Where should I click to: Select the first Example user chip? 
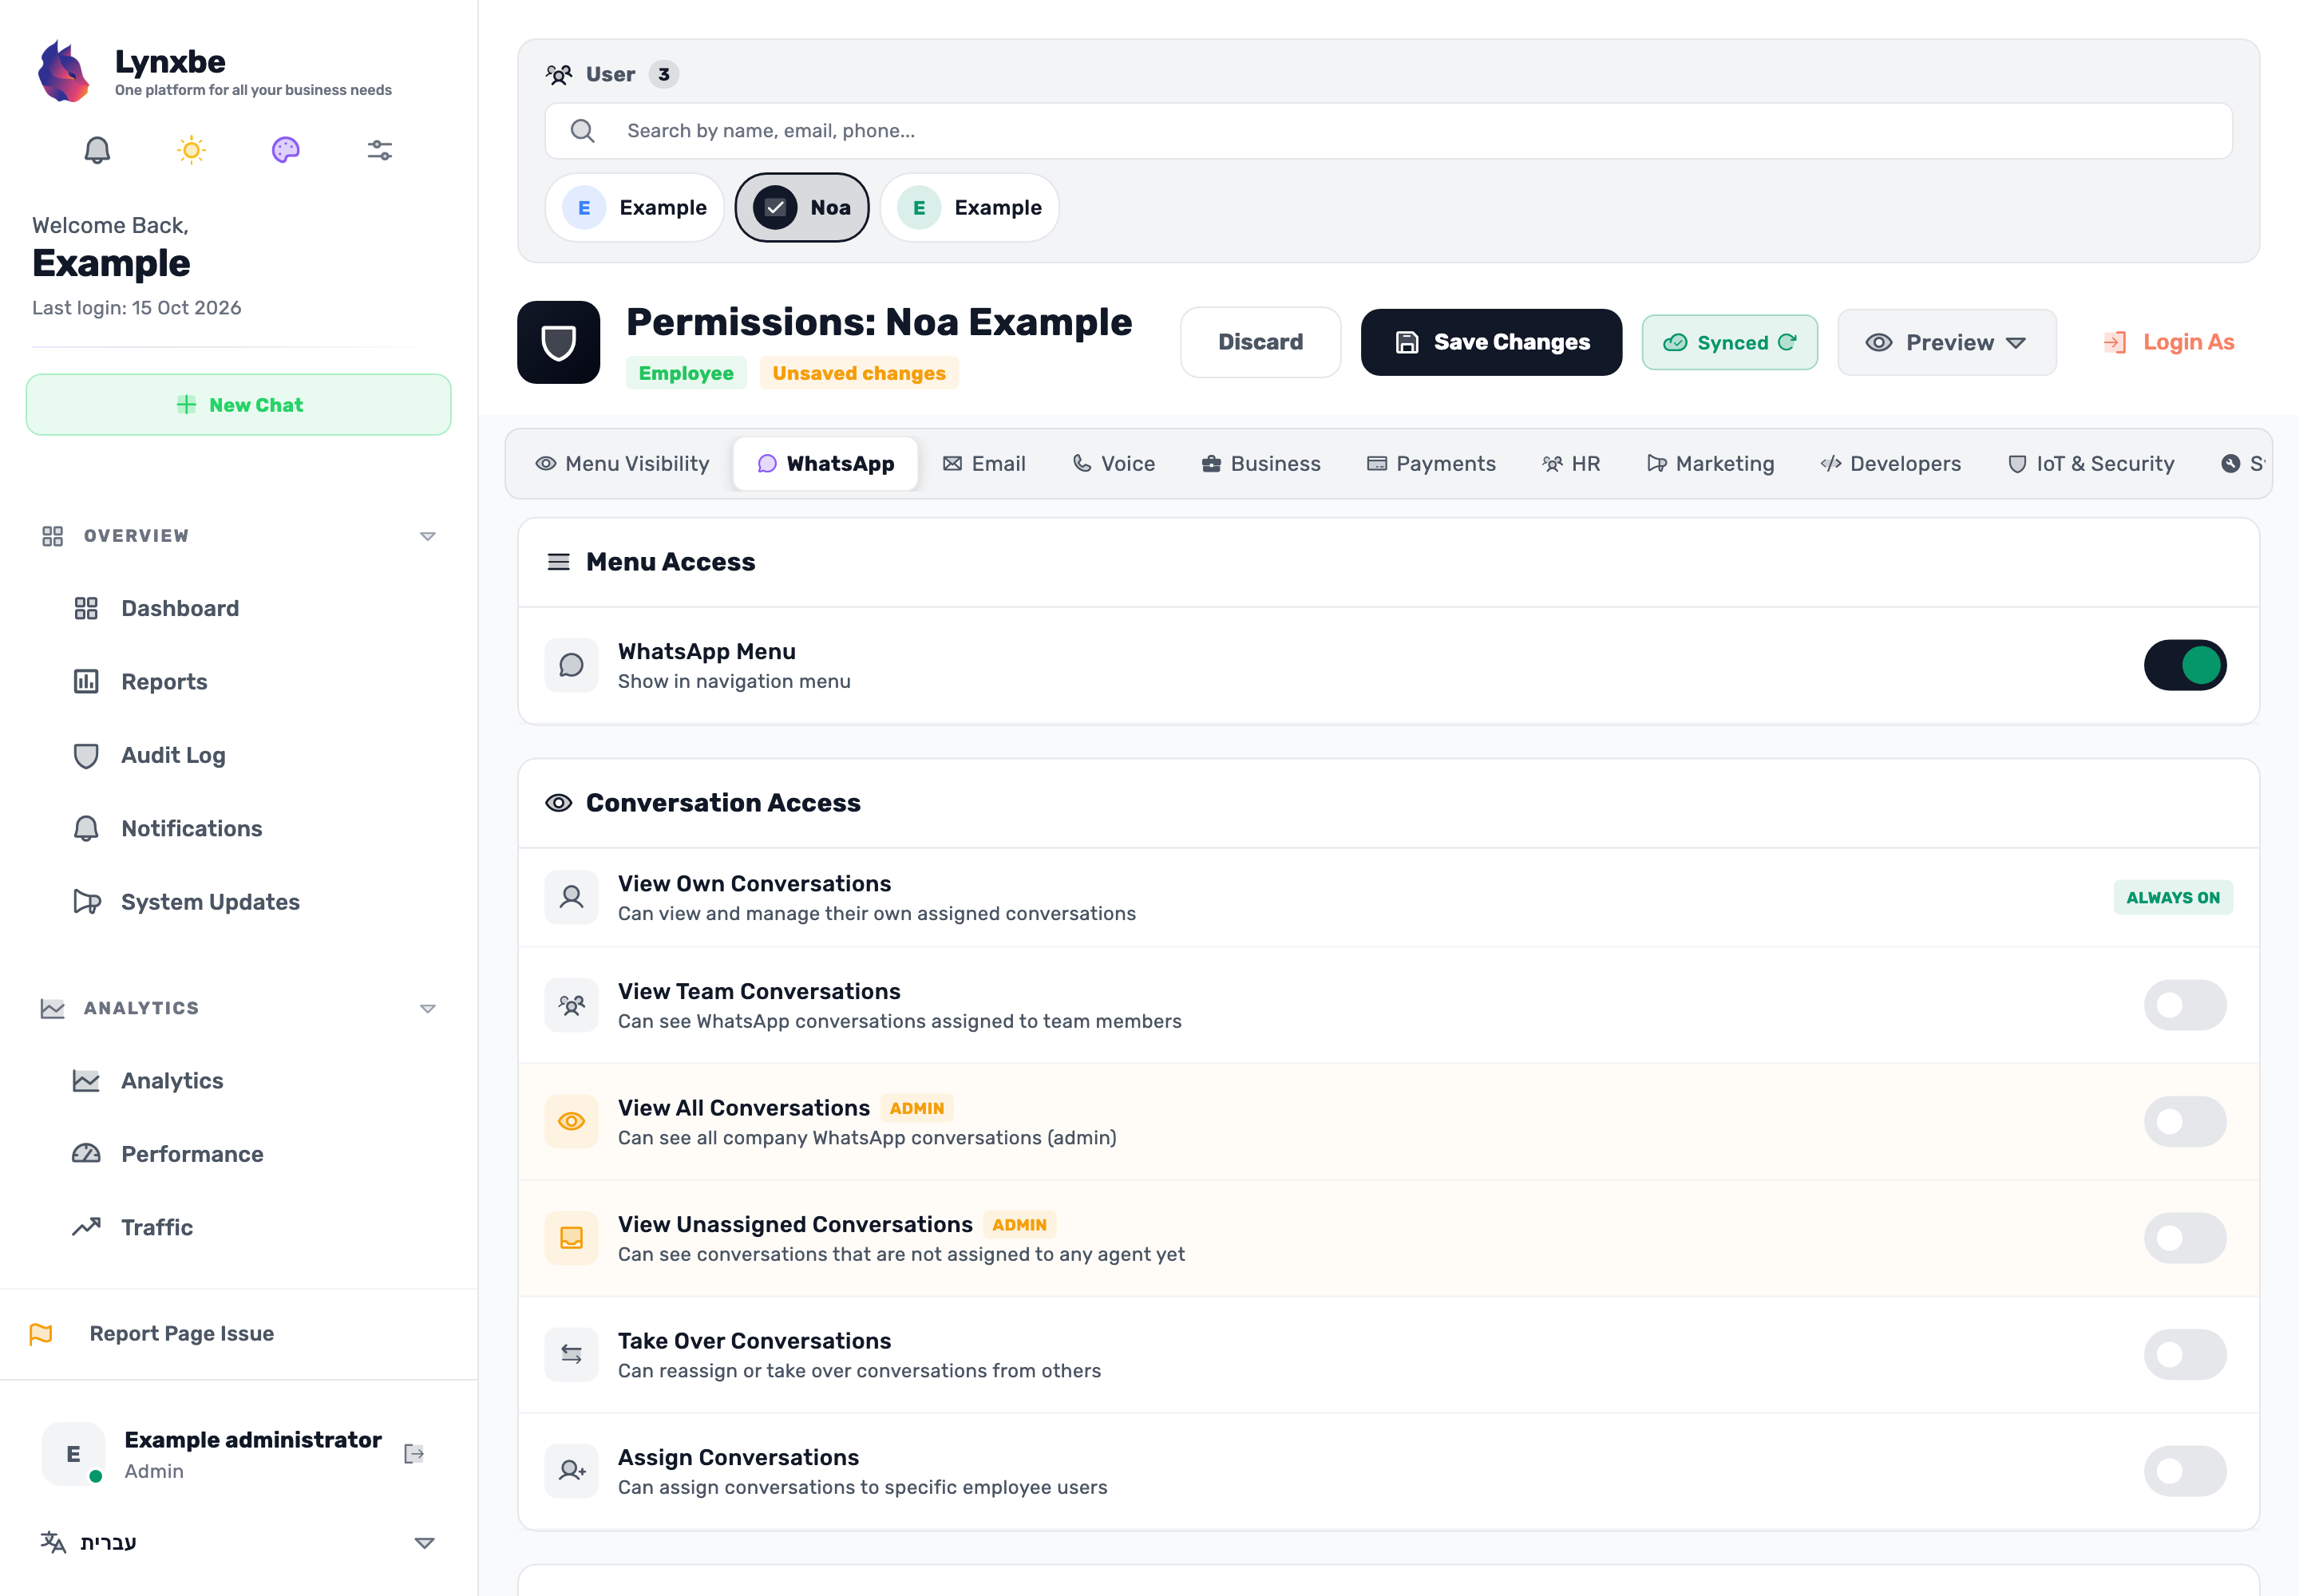click(x=635, y=207)
